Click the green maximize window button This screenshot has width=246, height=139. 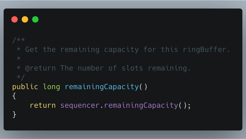35,19
